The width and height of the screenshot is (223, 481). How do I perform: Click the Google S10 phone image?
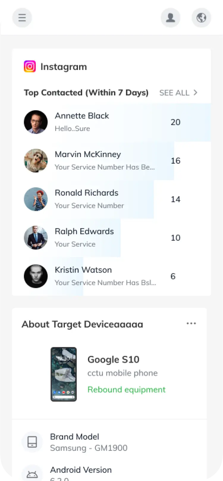64,374
